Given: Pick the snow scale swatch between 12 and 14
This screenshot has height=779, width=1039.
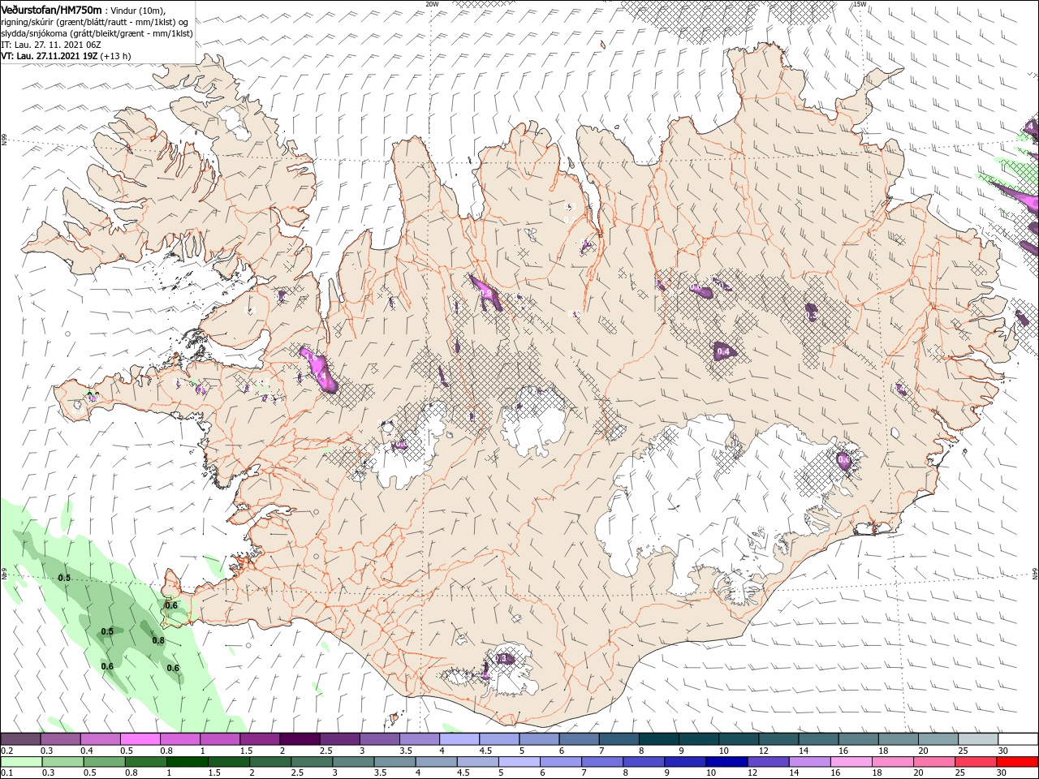Looking at the screenshot, I should point(777,739).
